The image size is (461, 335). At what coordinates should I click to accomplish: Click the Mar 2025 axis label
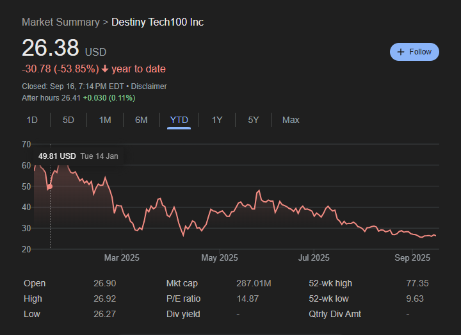(122, 258)
